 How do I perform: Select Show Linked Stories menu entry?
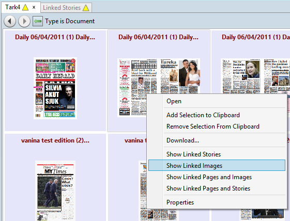217,154
